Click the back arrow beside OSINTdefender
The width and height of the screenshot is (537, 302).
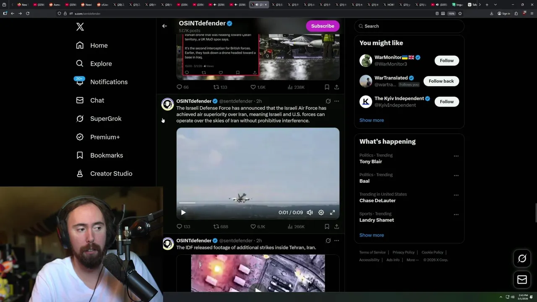(164, 26)
